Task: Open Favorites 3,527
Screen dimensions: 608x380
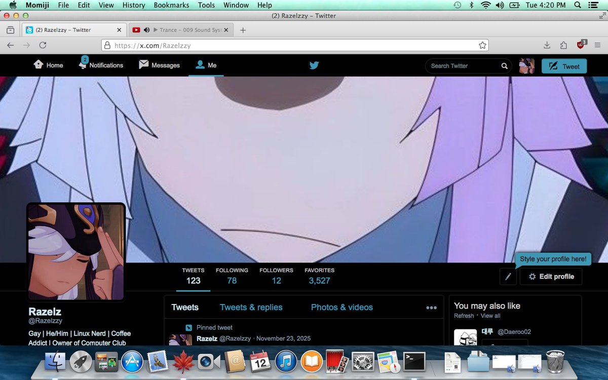Action: click(x=319, y=276)
